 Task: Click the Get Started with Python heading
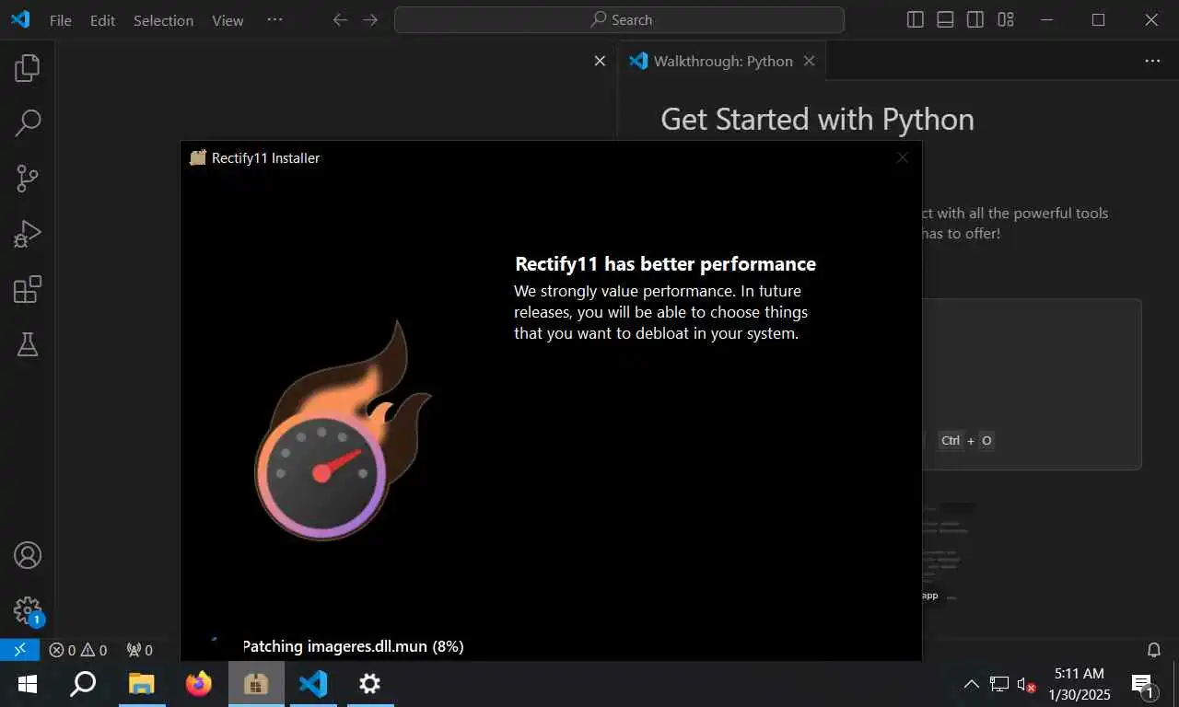[x=817, y=120]
